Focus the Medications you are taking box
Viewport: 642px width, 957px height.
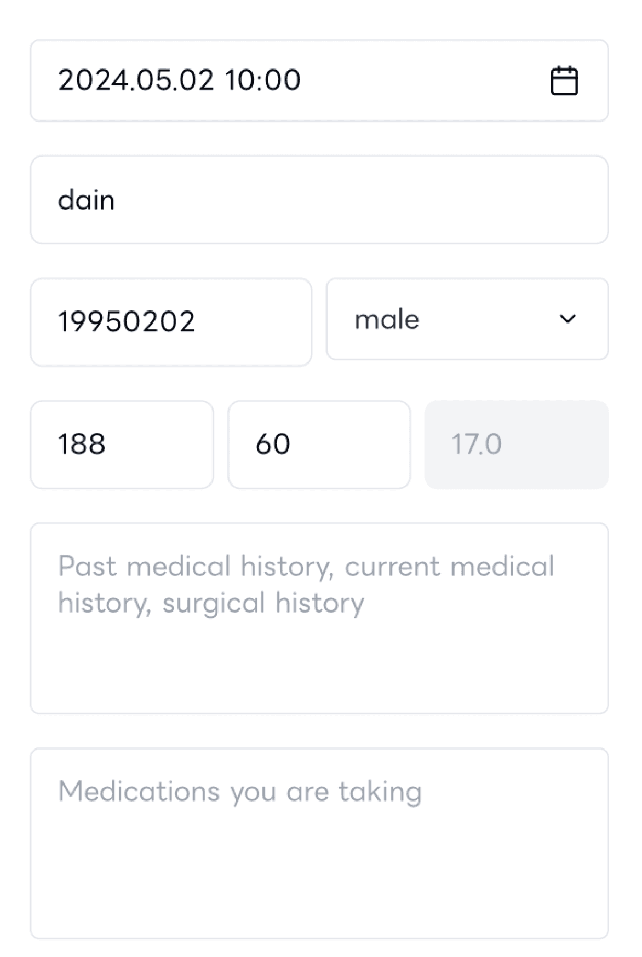coord(319,843)
